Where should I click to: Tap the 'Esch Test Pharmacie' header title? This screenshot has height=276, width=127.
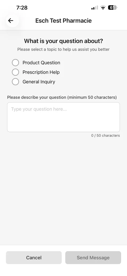(63, 21)
